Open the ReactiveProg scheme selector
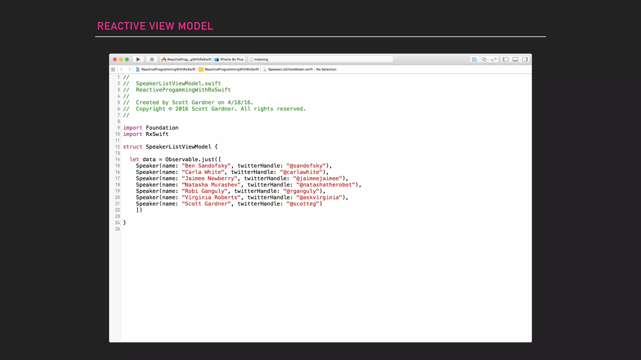Image resolution: width=641 pixels, height=360 pixels. 187,59
